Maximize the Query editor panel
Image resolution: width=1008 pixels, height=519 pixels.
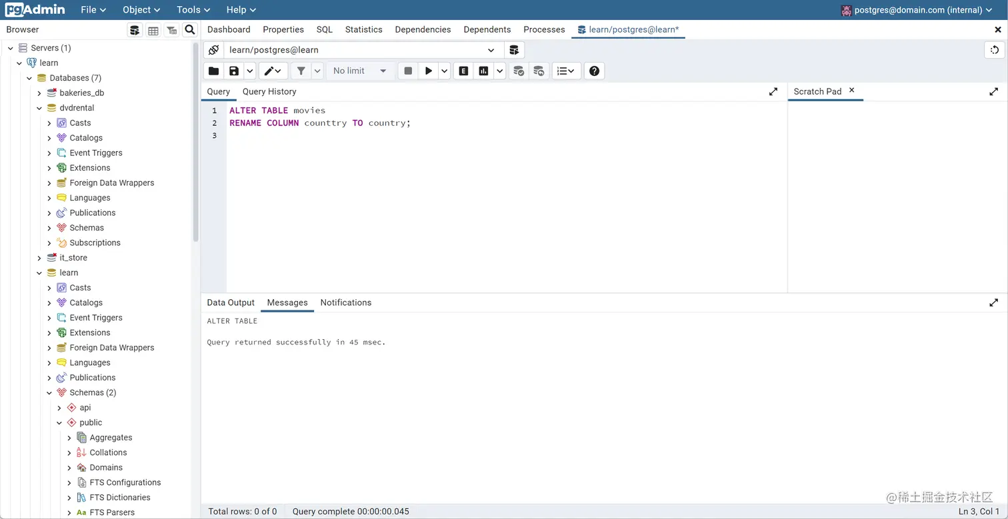773,92
